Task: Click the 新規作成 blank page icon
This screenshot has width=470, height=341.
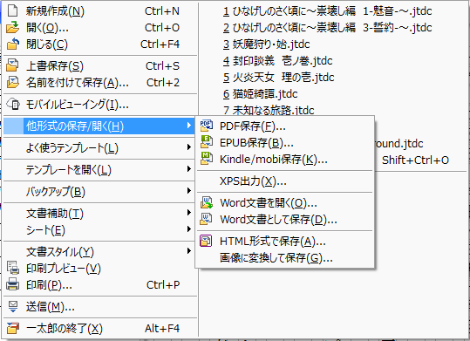Action: pos(12,11)
